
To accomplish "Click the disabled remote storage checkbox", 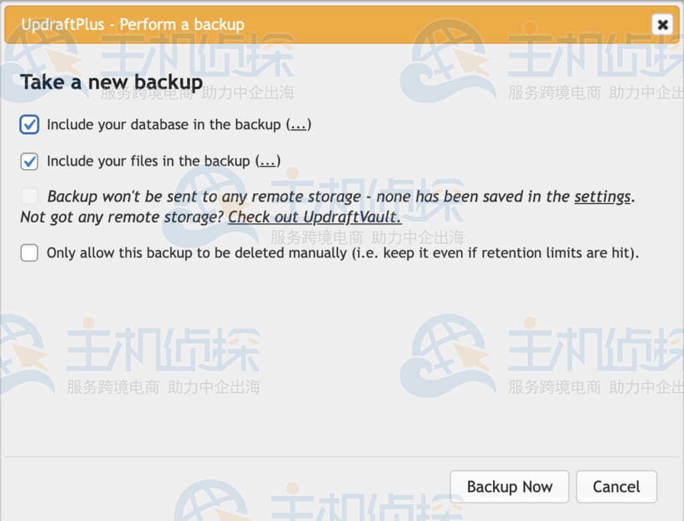I will (29, 196).
